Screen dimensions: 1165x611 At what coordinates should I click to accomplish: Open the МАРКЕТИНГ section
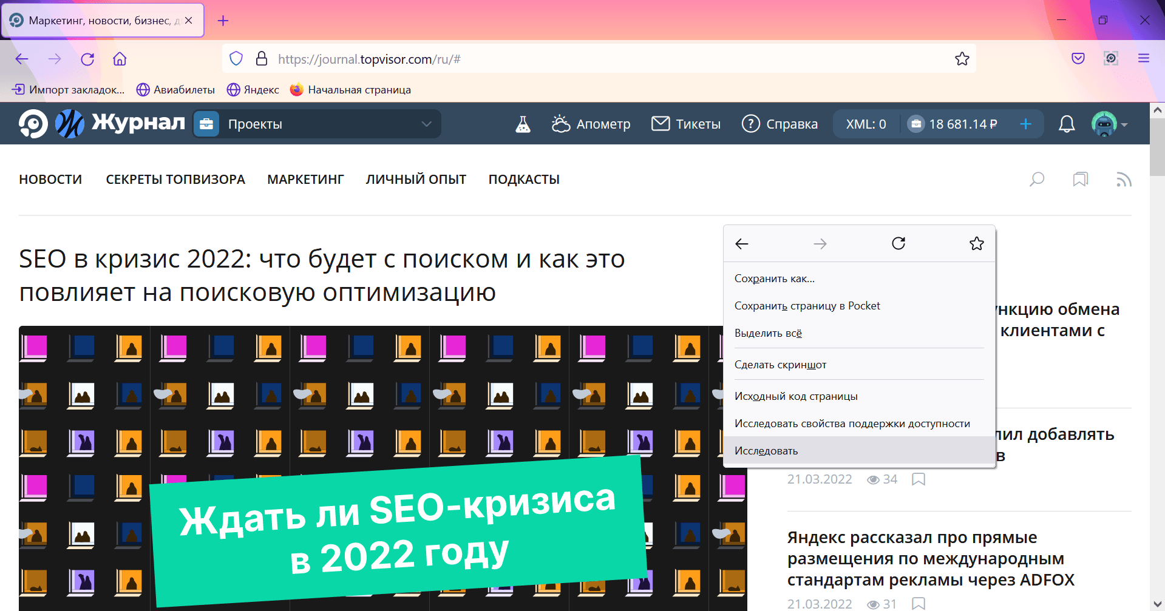coord(305,180)
